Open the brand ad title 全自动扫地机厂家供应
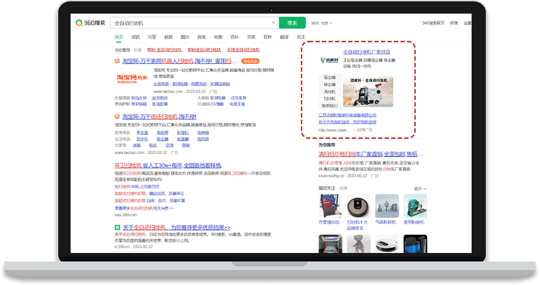 (366, 52)
